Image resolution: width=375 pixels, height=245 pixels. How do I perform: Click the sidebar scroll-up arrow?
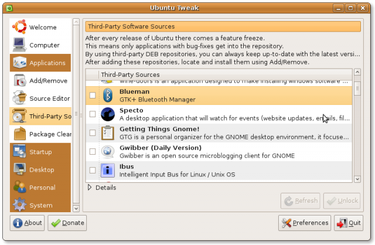(x=76, y=22)
